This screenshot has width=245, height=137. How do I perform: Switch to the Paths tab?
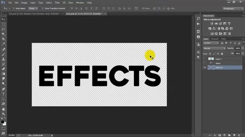point(224,39)
